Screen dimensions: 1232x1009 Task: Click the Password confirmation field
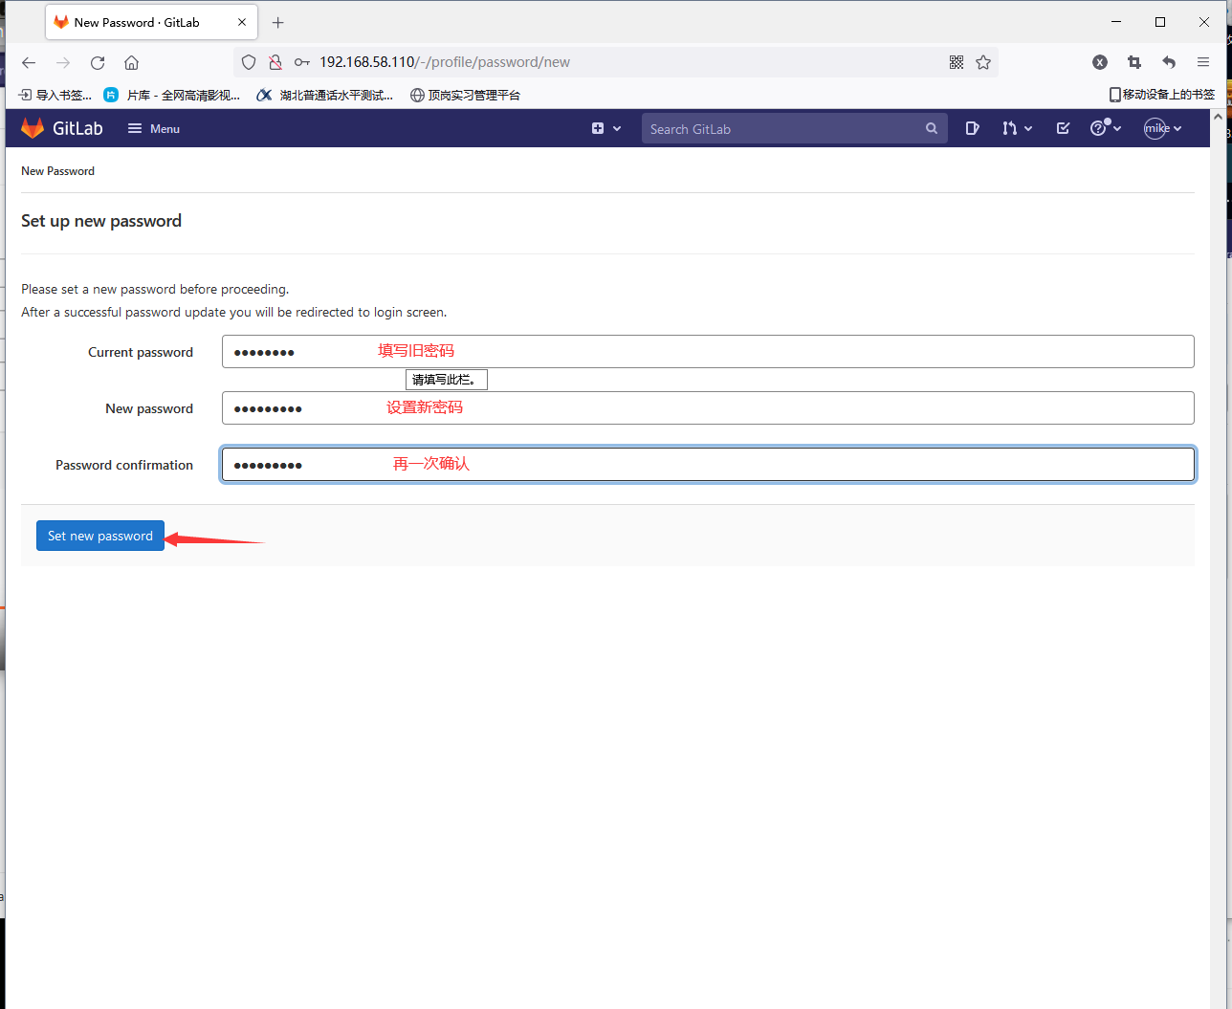pyautogui.click(x=708, y=465)
